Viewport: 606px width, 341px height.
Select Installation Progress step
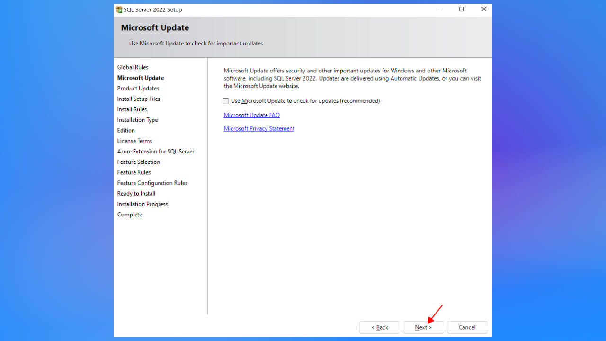click(143, 204)
